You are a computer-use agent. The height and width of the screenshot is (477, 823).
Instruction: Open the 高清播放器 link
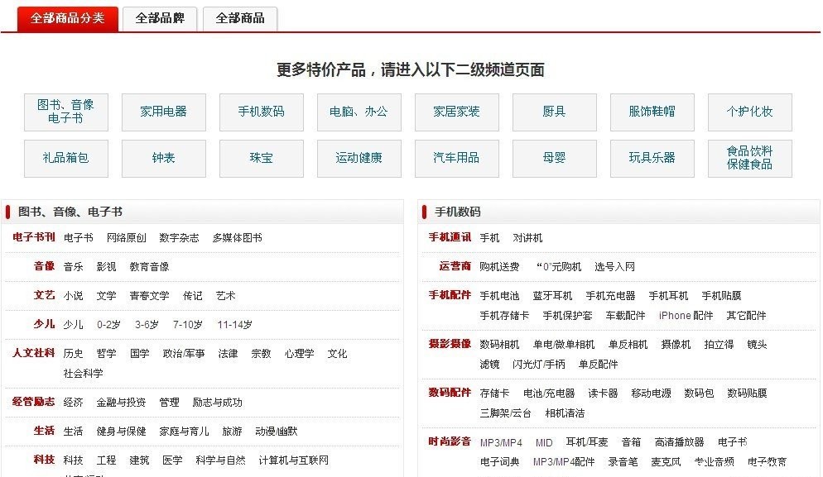[679, 442]
